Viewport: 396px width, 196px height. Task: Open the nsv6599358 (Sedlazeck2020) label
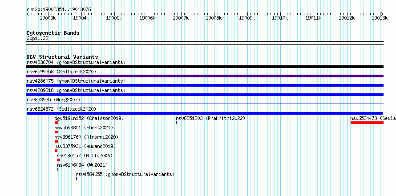pos(61,72)
